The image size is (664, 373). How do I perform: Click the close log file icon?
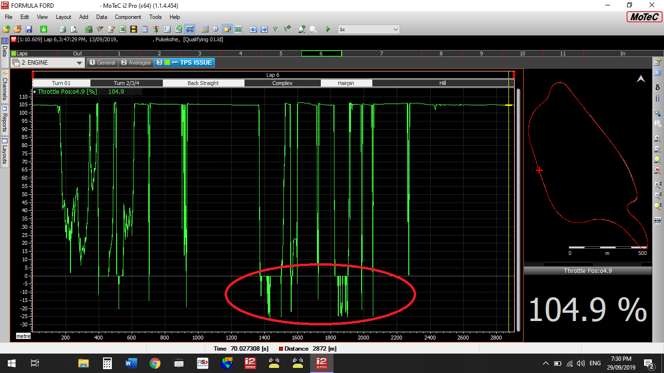coord(17,29)
